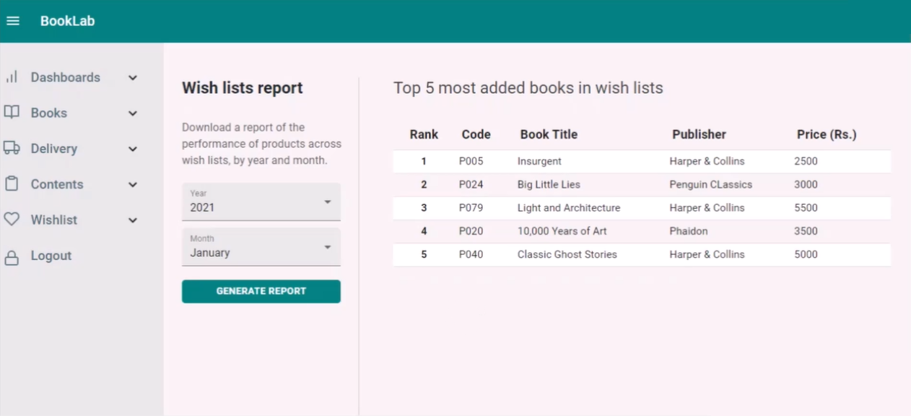The height and width of the screenshot is (416, 911).
Task: Click the Wishlist heart icon
Action: [12, 220]
